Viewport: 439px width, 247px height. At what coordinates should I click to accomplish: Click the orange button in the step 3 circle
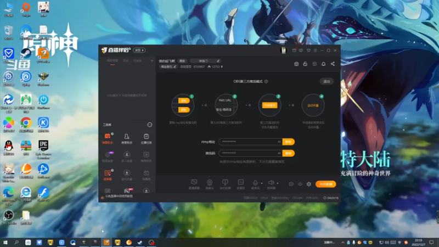269,105
